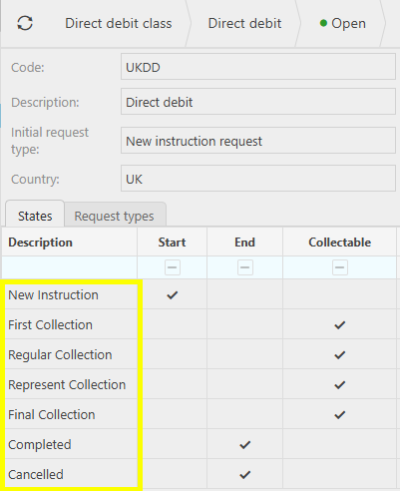Open the Country field showing UK
The height and width of the screenshot is (491, 400).
(x=258, y=179)
